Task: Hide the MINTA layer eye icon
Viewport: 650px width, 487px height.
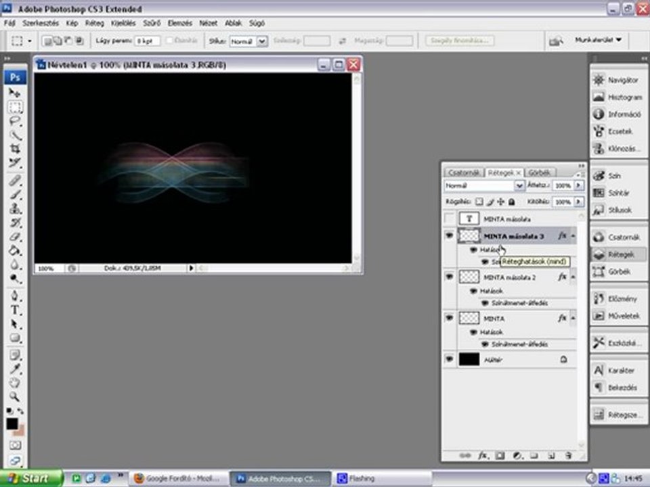Action: tap(450, 318)
